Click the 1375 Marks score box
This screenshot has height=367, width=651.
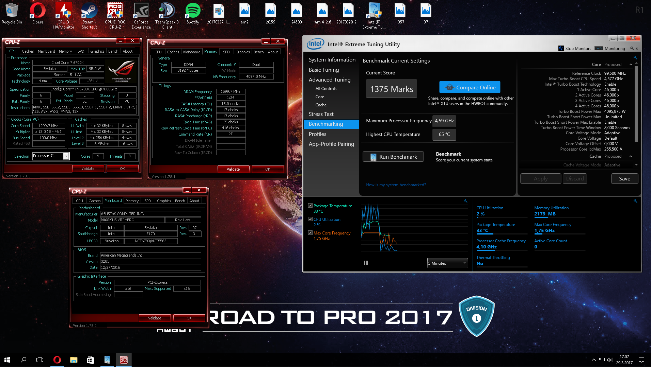[x=392, y=89]
